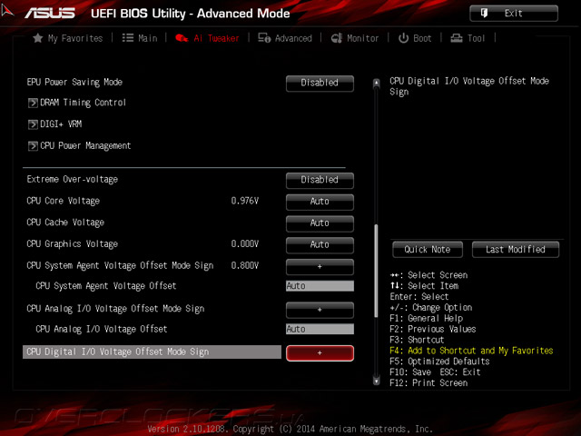This screenshot has height=436, width=581.
Task: Click the arrow icon beside DRAM Timing Control
Action: [x=33, y=103]
